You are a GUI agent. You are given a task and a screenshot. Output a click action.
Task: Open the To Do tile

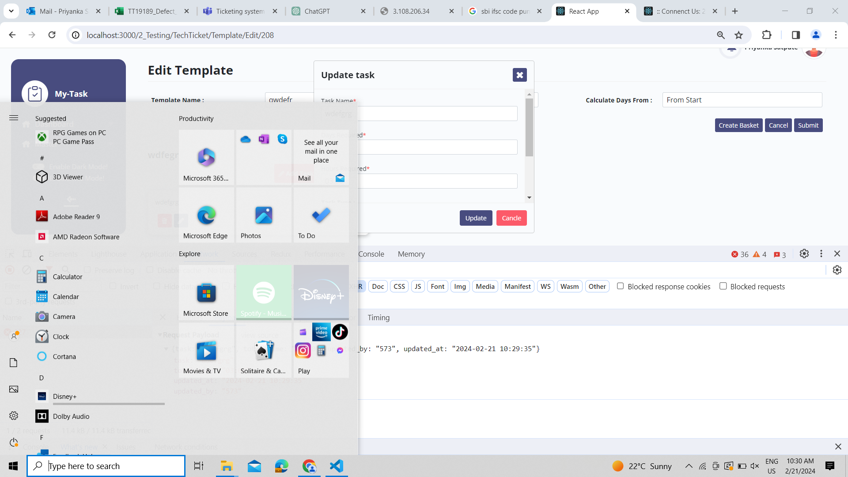click(x=321, y=215)
